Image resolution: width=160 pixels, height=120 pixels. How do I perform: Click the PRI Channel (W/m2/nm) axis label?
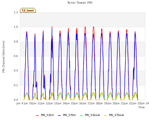[3, 57]
